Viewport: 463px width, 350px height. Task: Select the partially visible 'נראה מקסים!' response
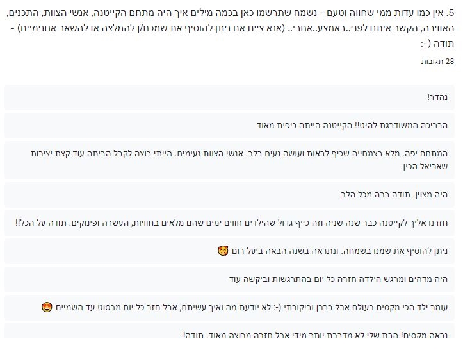229,331
